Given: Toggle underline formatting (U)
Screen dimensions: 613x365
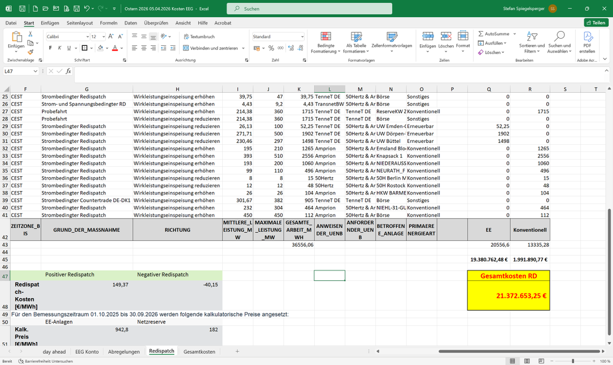Looking at the screenshot, I should coord(69,48).
